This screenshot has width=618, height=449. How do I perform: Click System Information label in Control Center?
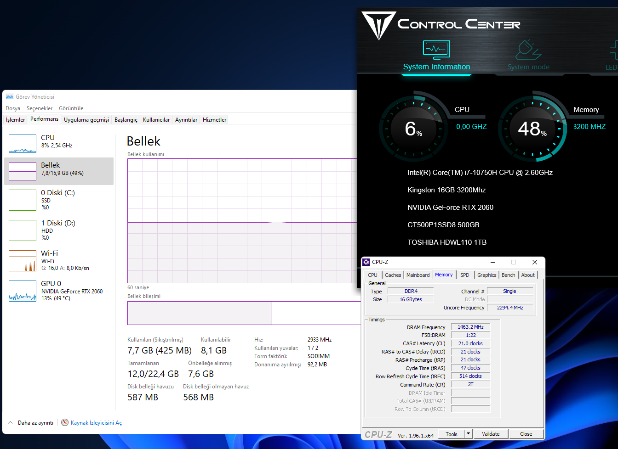pyautogui.click(x=436, y=67)
